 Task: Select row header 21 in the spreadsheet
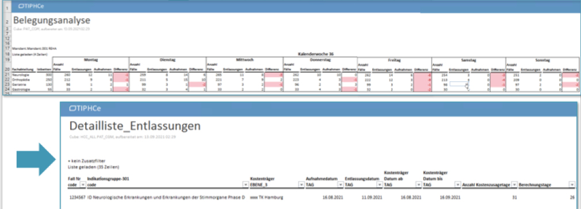tap(7, 74)
